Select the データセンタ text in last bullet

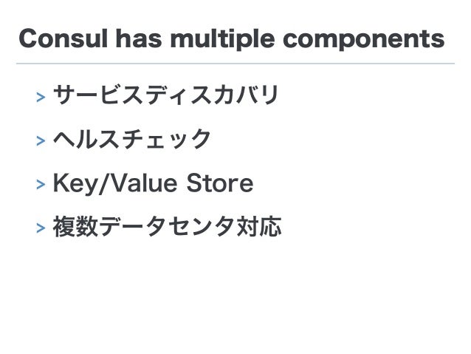[167, 226]
